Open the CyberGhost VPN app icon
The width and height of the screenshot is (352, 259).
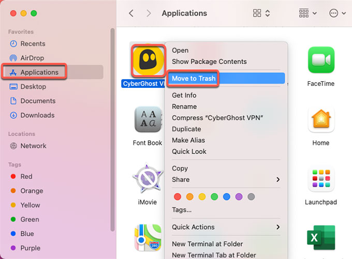pyautogui.click(x=148, y=59)
